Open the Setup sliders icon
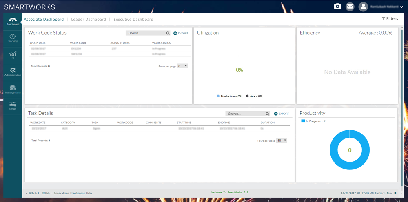The width and height of the screenshot is (408, 202). (x=13, y=106)
